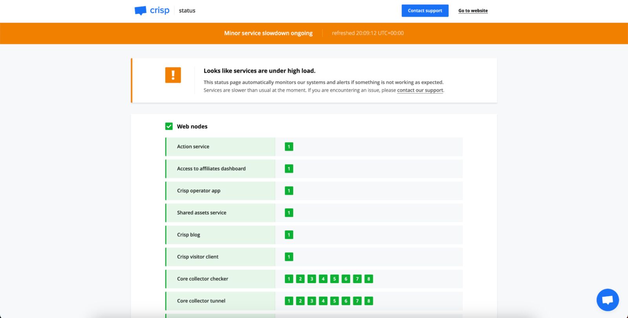Click the high load alert heading

pyautogui.click(x=259, y=71)
